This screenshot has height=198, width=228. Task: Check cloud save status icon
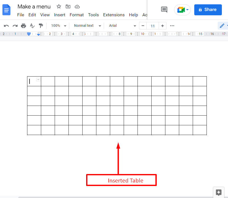click(x=77, y=7)
